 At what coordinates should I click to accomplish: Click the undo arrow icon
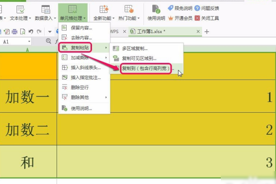point(31,32)
